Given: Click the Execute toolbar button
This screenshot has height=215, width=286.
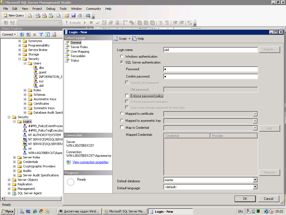Looking at the screenshot, I should pyautogui.click(x=73, y=23).
